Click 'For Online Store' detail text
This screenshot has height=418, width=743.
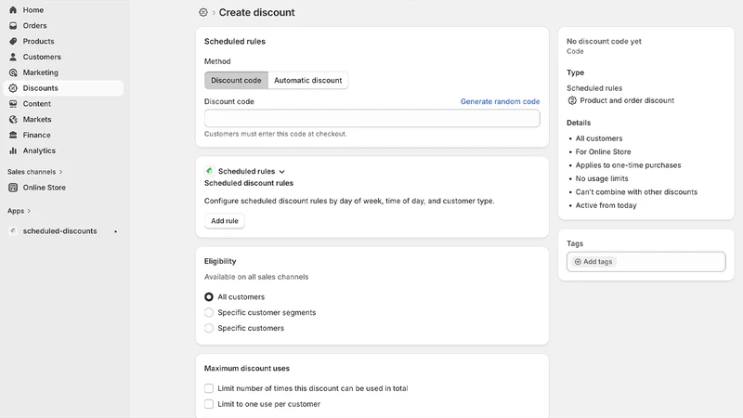point(603,152)
